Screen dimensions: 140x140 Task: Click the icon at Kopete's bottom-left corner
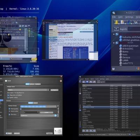coord(113,69)
